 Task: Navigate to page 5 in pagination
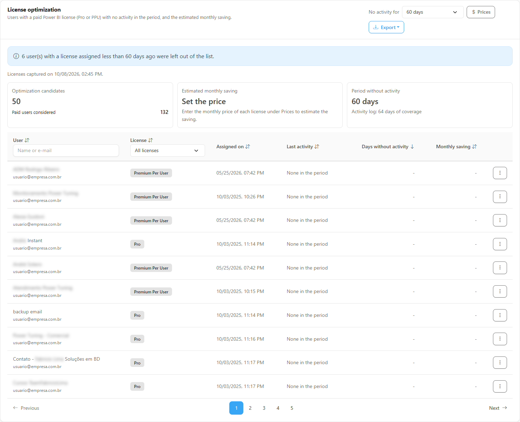pos(292,408)
